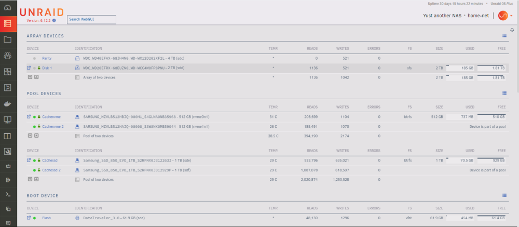Viewport: 519px width, 227px height.
Task: Toggle the Pool Devices list view icon
Action: point(504,93)
